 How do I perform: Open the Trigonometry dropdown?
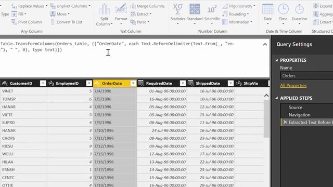(239, 6)
